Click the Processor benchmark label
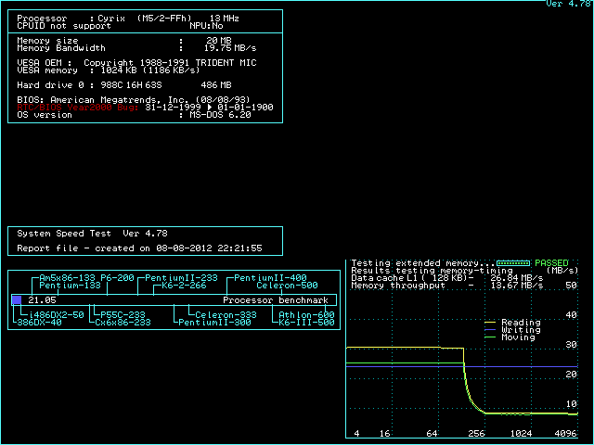Image resolution: width=594 pixels, height=445 pixels. coord(276,300)
